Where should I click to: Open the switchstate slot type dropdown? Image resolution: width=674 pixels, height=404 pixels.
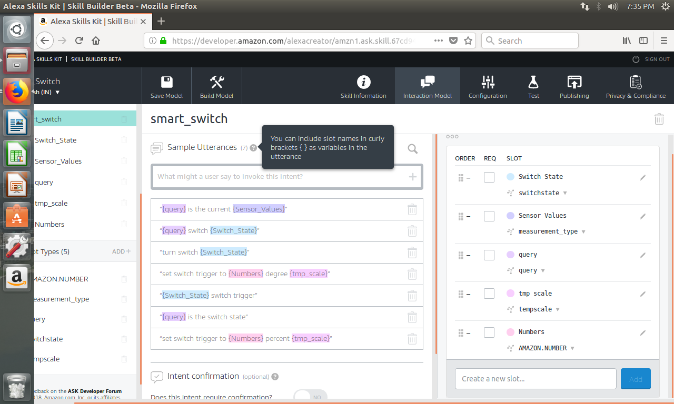(x=565, y=193)
